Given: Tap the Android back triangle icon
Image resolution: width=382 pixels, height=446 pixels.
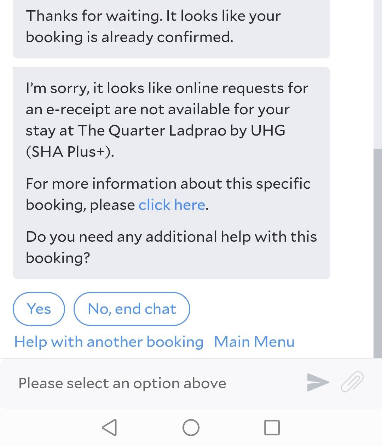Looking at the screenshot, I should tap(109, 428).
